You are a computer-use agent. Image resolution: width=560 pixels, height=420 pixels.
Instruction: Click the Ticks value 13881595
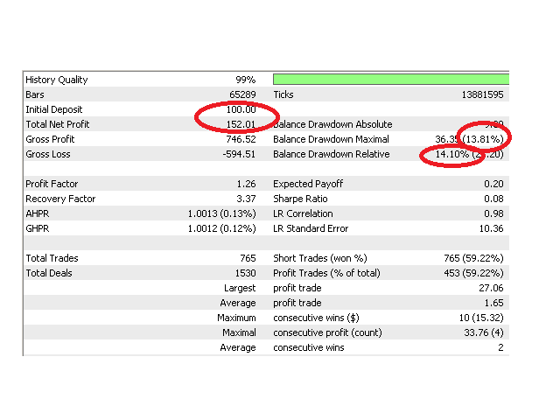[478, 94]
